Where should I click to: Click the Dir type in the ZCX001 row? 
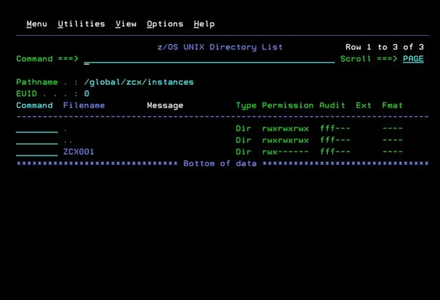[243, 152]
